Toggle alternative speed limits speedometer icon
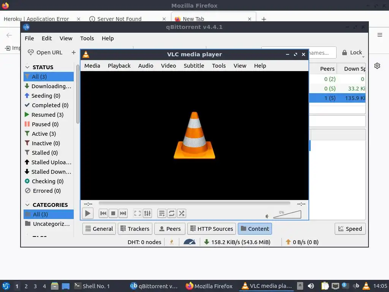Viewport: 389px width, 292px height. [190, 242]
